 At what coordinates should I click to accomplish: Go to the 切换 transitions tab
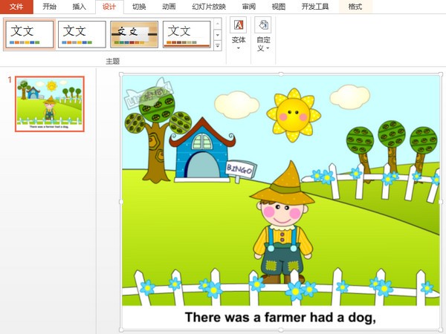[x=139, y=7]
